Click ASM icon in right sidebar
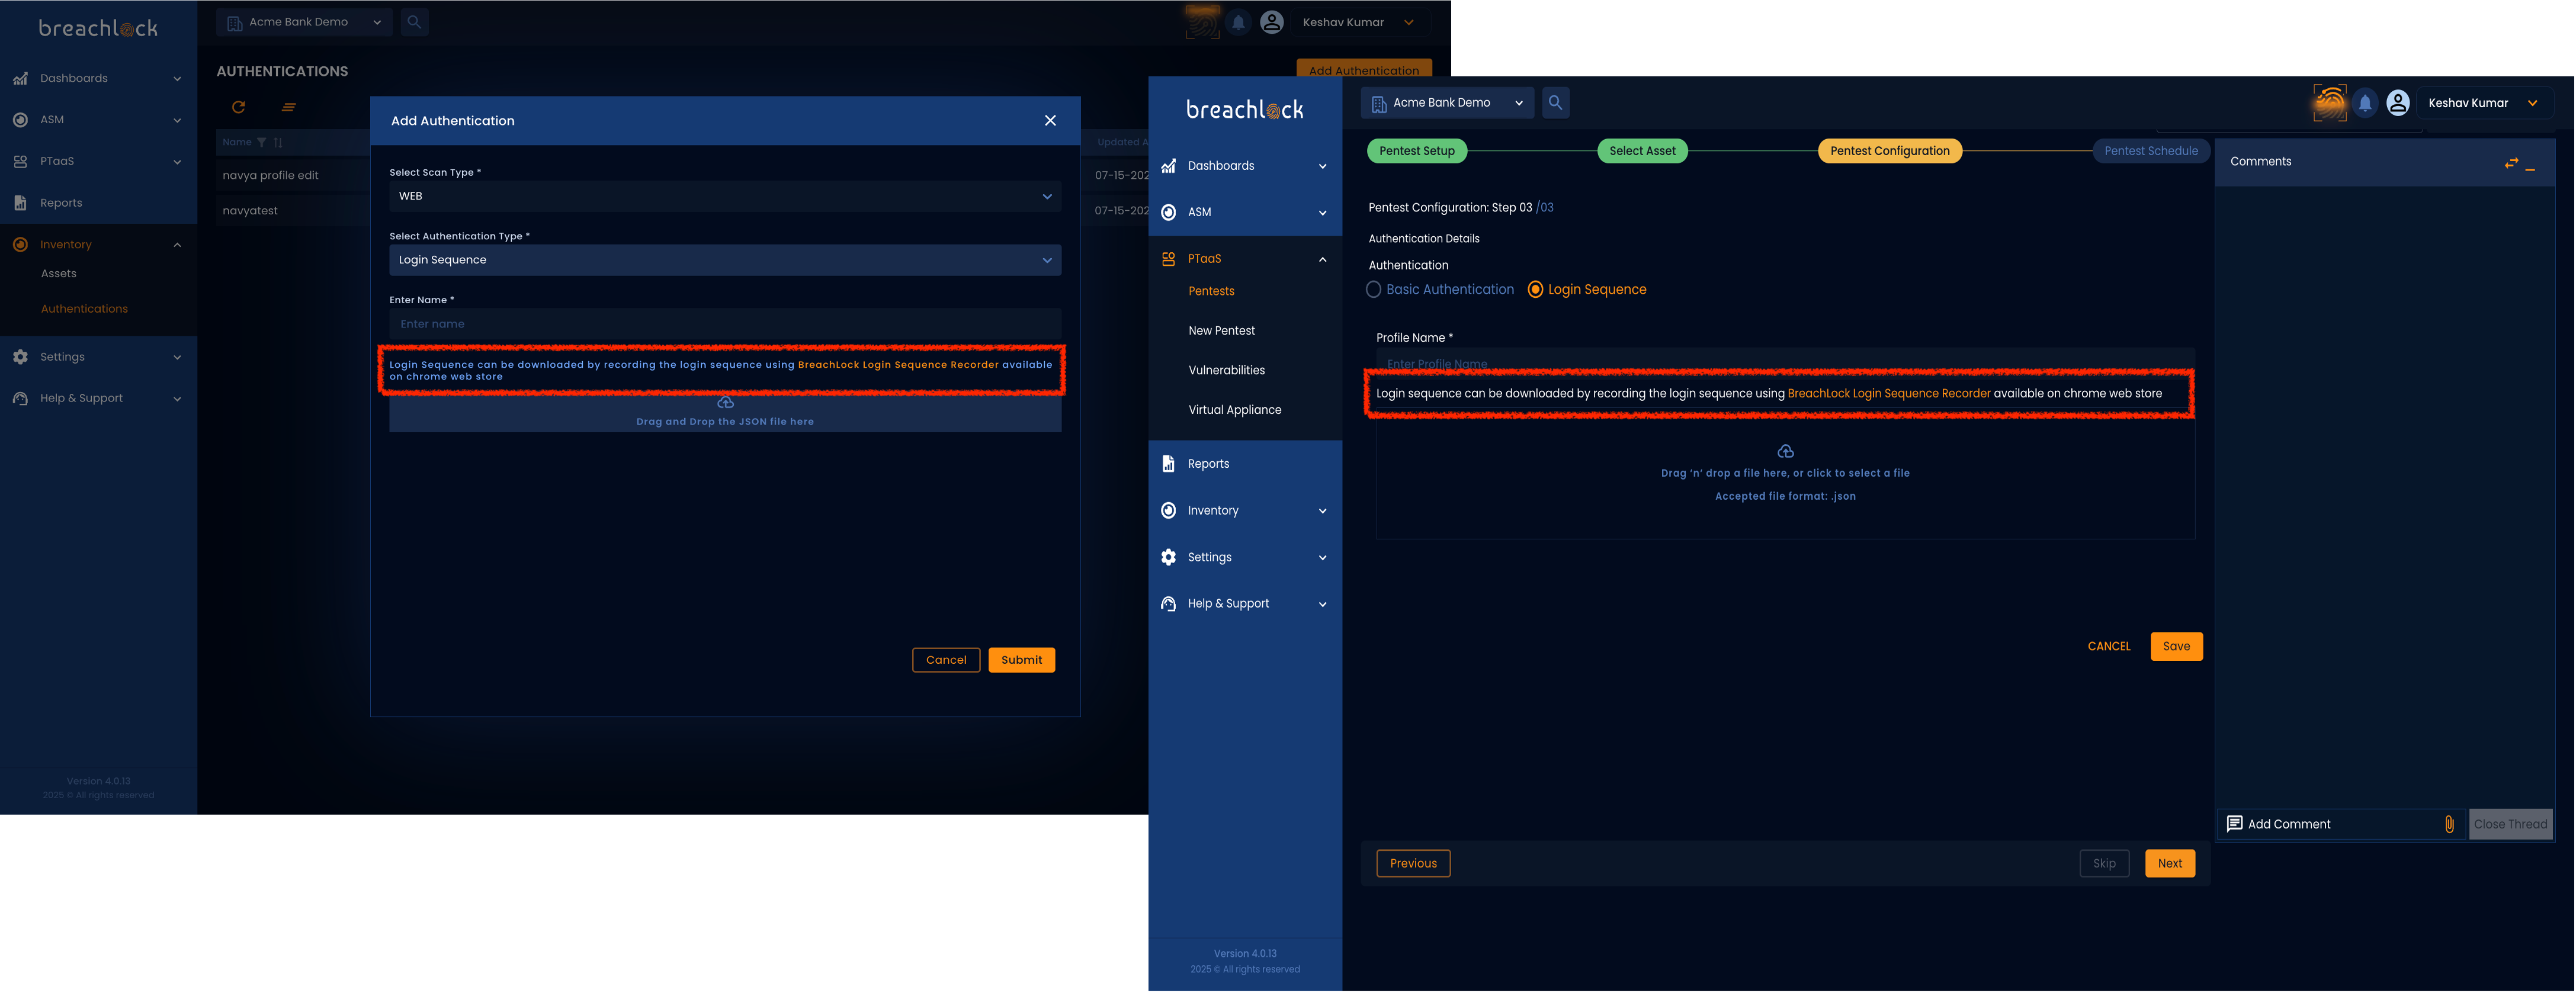The image size is (2576, 993). pyautogui.click(x=1168, y=212)
